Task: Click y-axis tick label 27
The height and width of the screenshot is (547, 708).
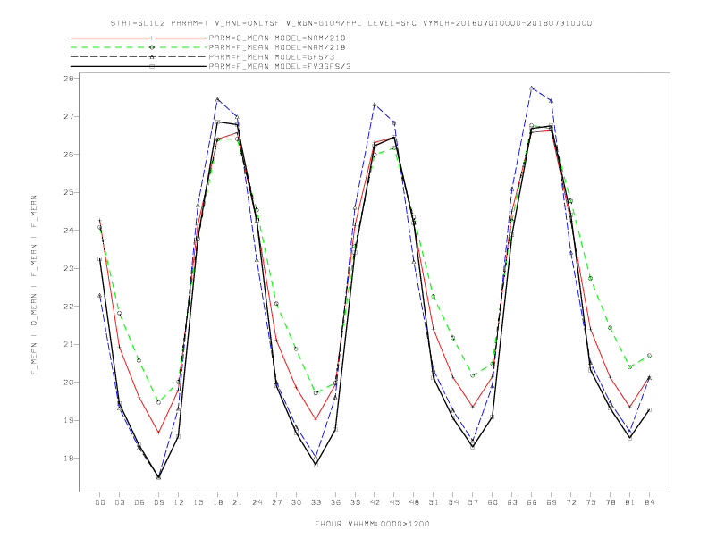Action: [69, 116]
